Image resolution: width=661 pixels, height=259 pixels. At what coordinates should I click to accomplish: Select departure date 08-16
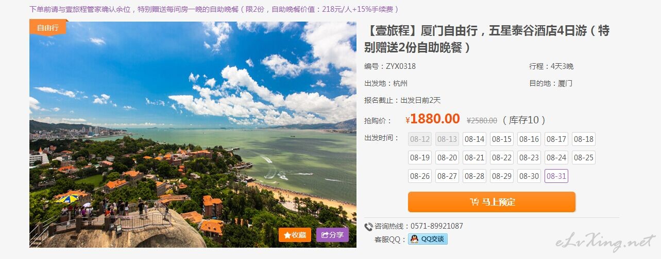point(529,139)
